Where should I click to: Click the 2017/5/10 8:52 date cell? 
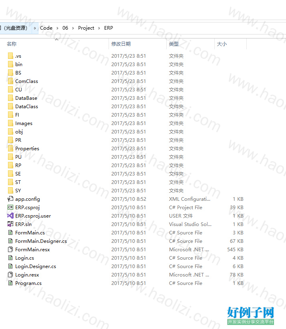tap(129, 199)
